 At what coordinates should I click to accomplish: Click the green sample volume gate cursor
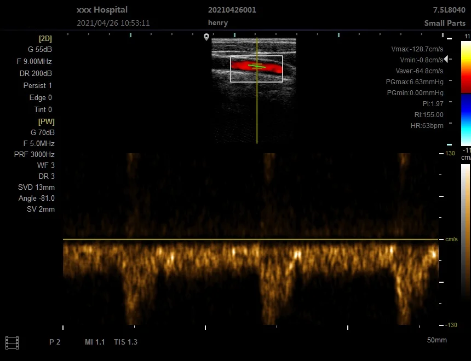tap(256, 66)
